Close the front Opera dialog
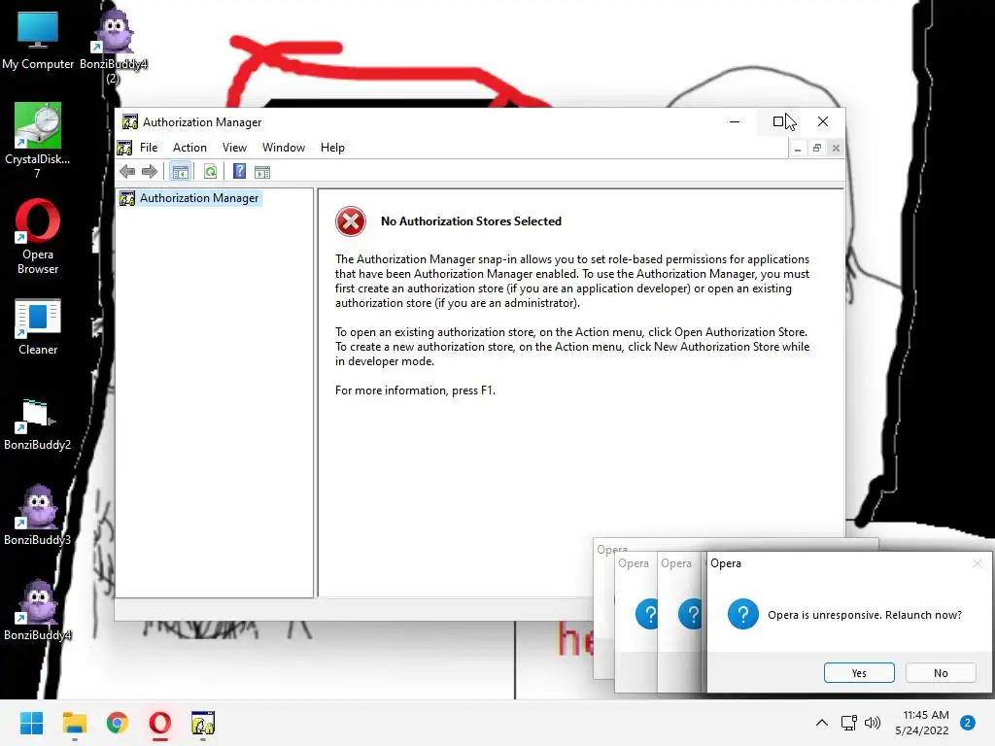Viewport: 995px width, 746px height. click(978, 563)
